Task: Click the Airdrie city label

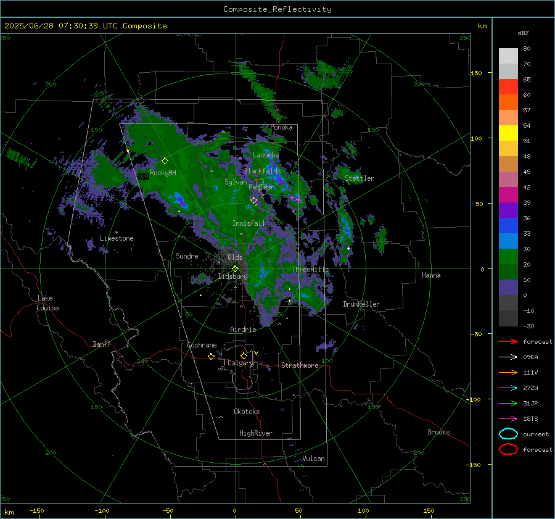Action: coord(243,330)
